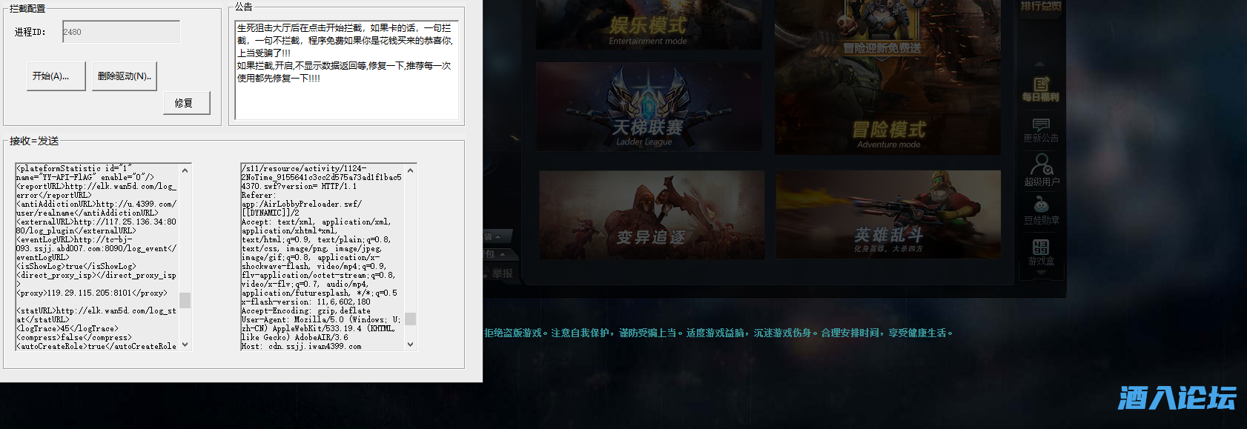Click the 举报 report icon
The image size is (1247, 429).
pos(501,273)
